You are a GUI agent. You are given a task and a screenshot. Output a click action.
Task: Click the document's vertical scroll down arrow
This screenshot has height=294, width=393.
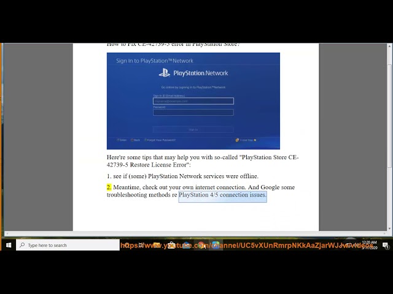389,228
